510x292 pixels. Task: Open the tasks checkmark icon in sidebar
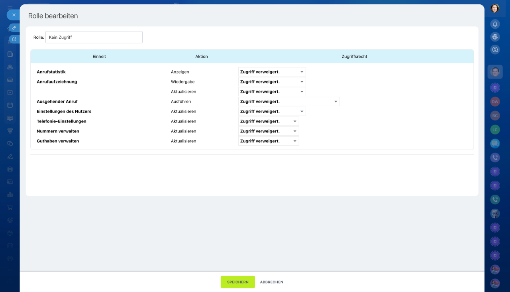tap(10, 93)
